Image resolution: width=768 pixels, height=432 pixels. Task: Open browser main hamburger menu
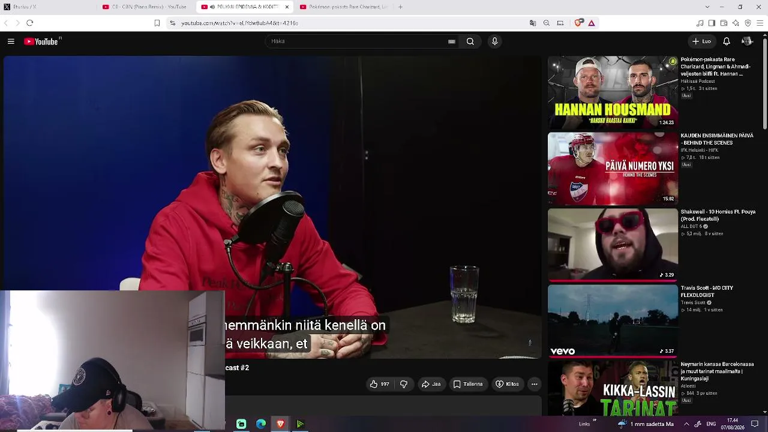(x=760, y=23)
